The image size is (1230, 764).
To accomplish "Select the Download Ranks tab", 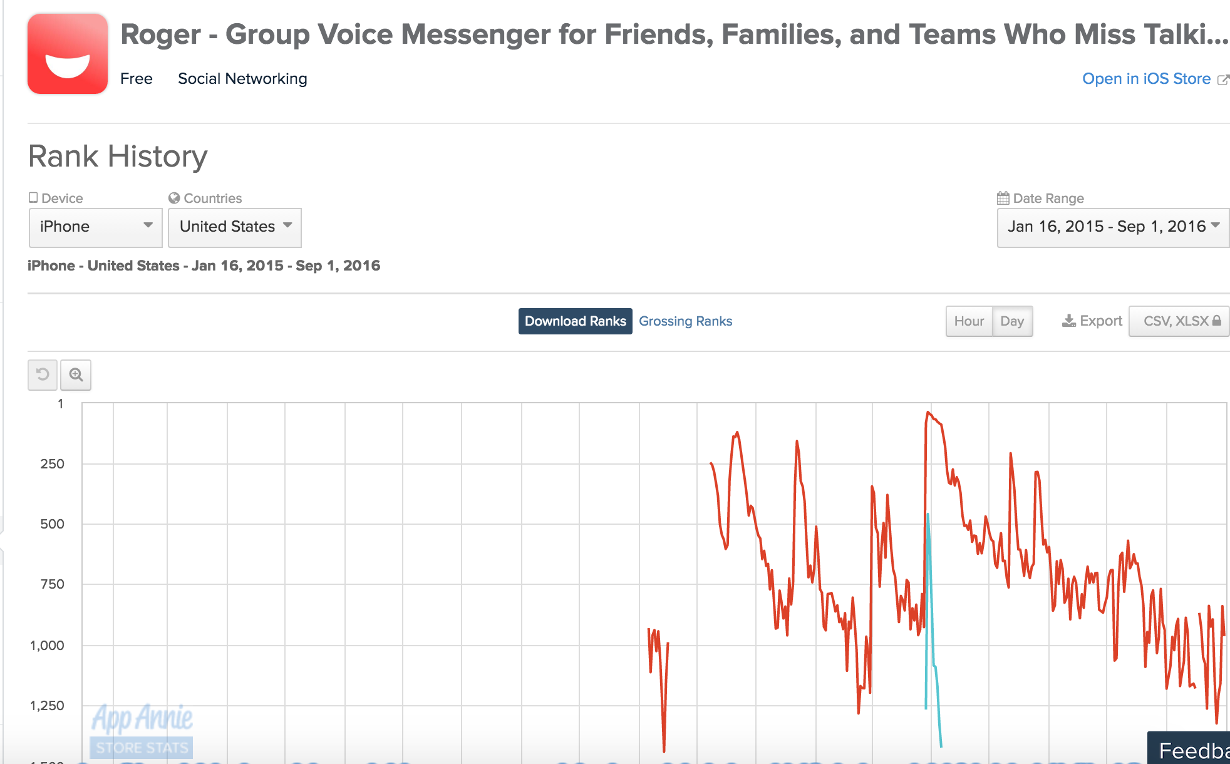I will click(x=575, y=321).
